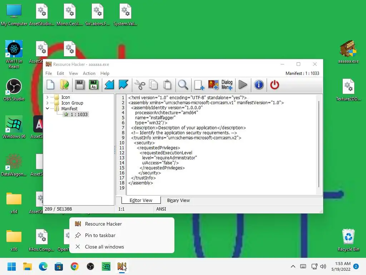Select the OBS Studio desktop shortcut
The width and height of the screenshot is (366, 275).
click(x=14, y=90)
